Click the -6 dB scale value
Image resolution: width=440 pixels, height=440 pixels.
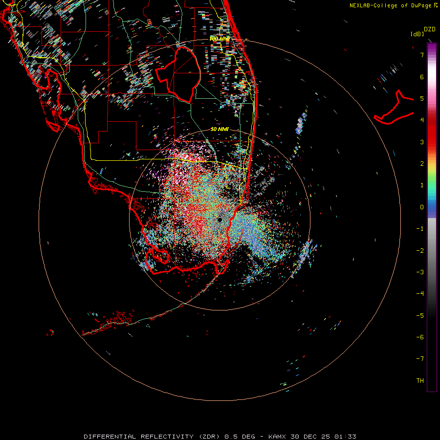420,337
